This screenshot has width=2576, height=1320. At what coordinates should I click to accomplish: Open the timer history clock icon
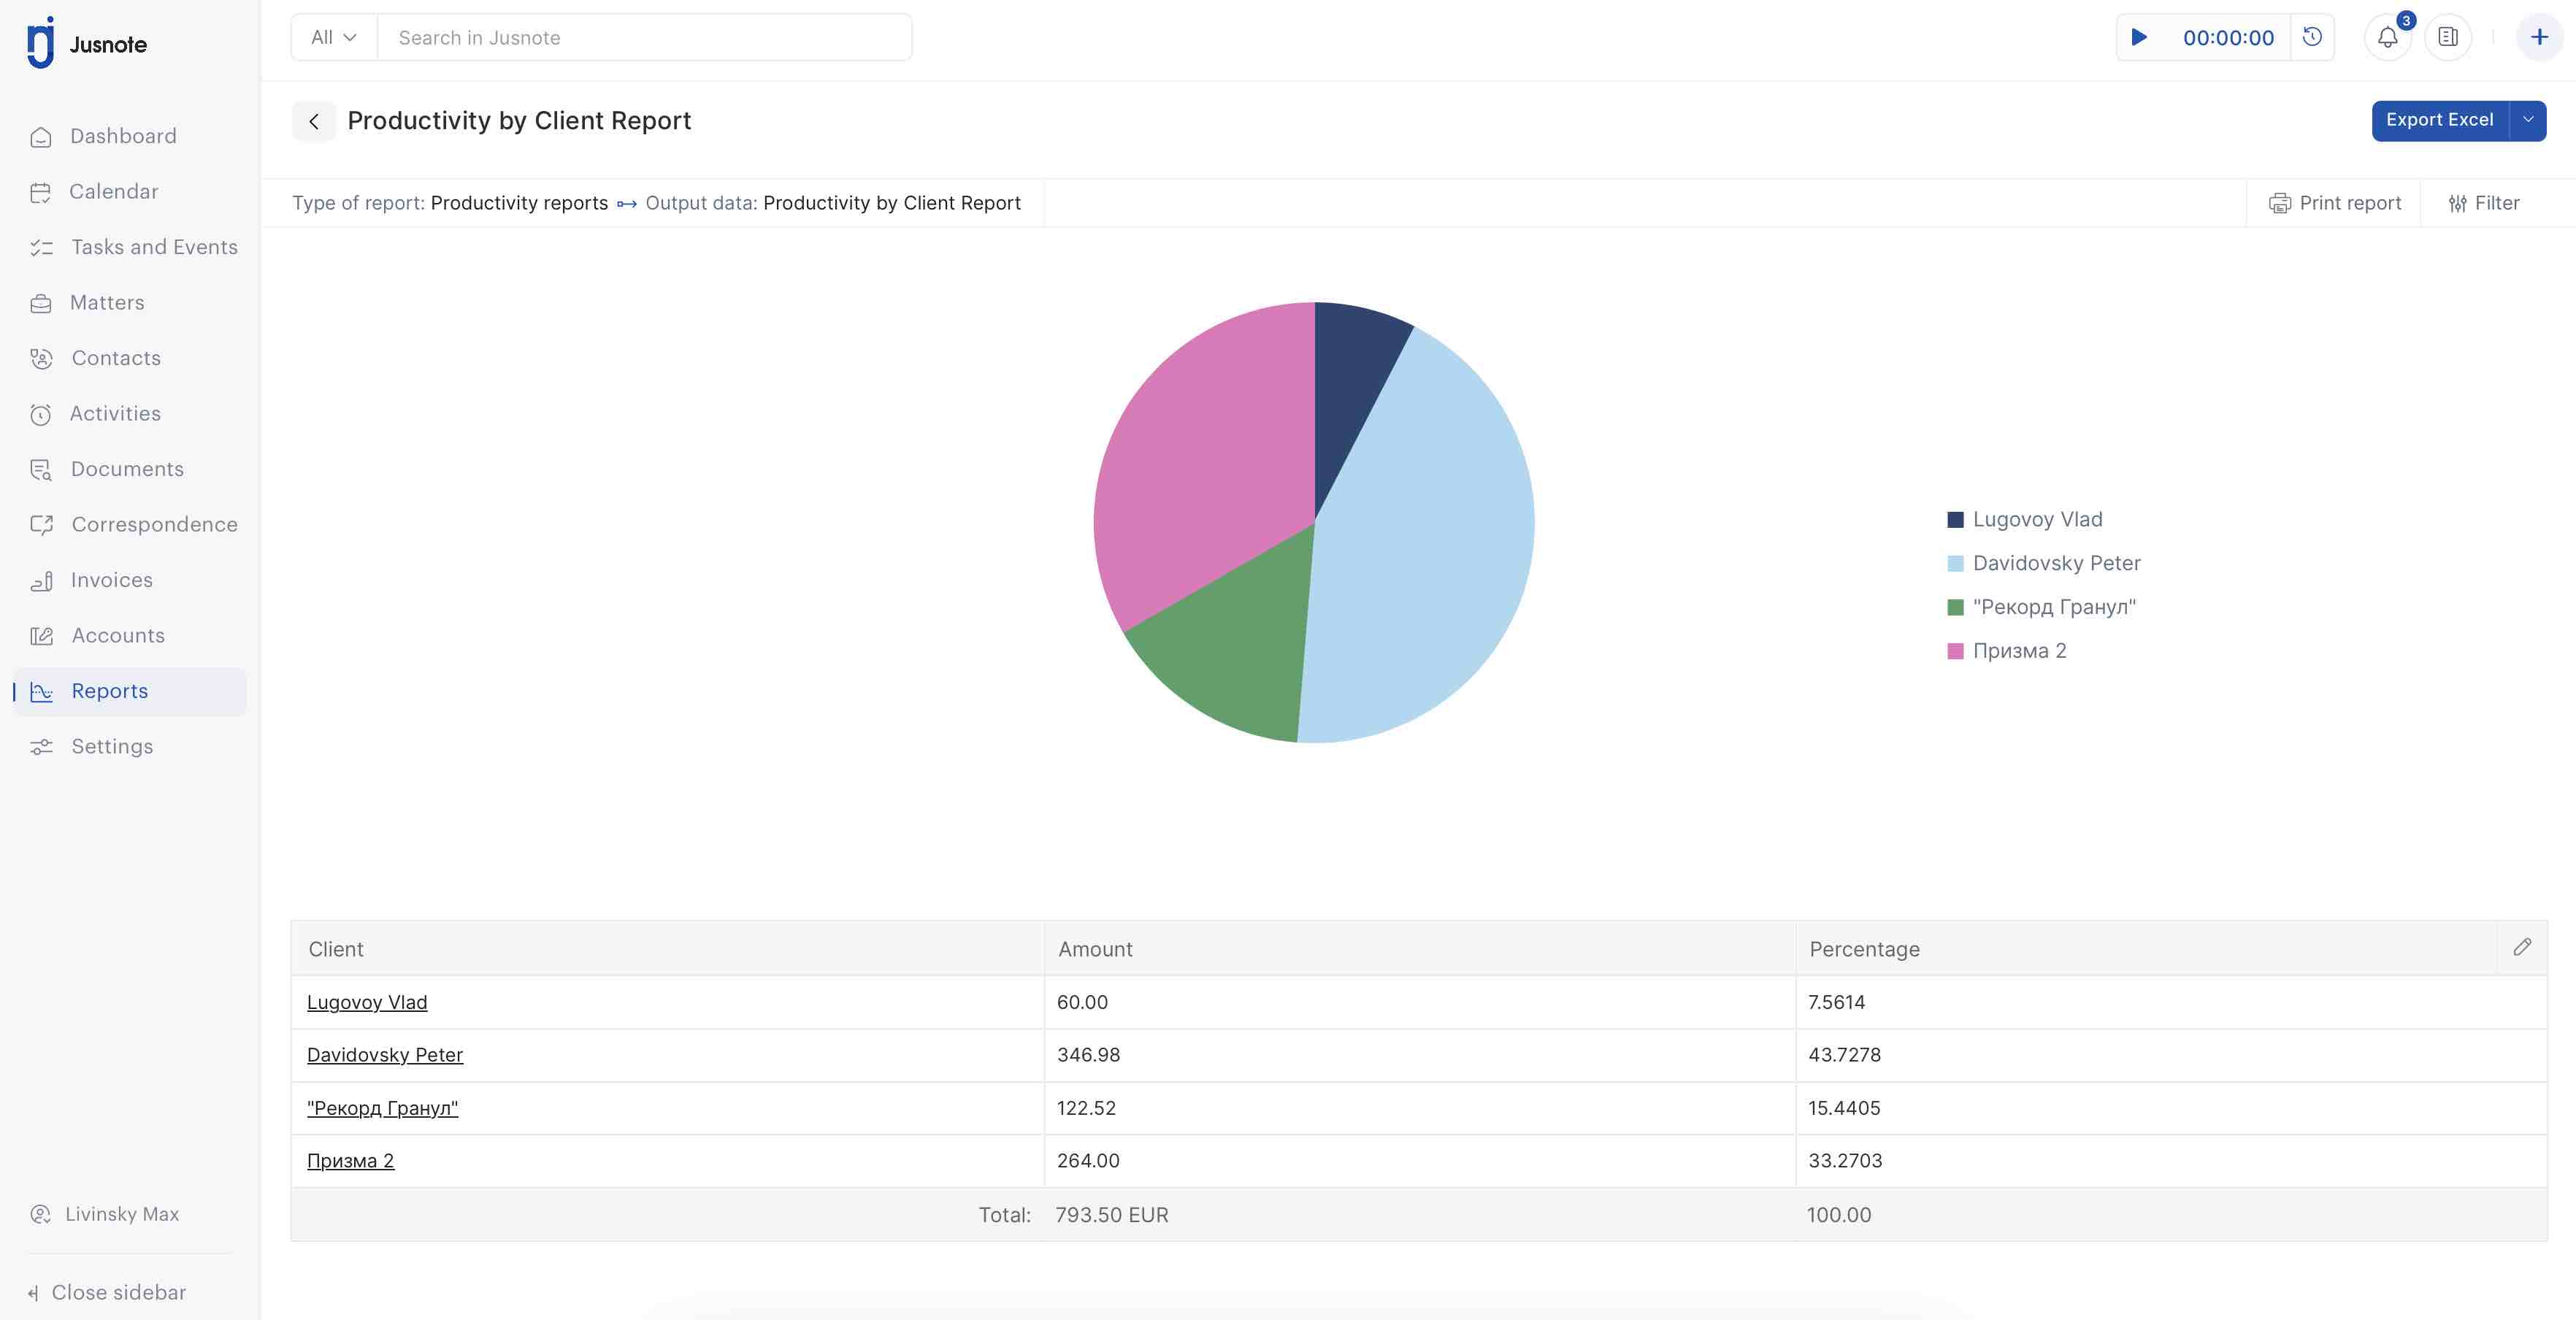point(2312,38)
